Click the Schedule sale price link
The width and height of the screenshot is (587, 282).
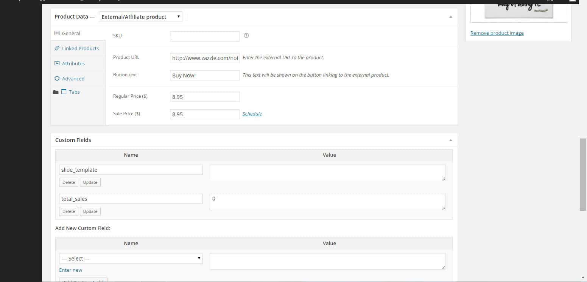pos(252,114)
